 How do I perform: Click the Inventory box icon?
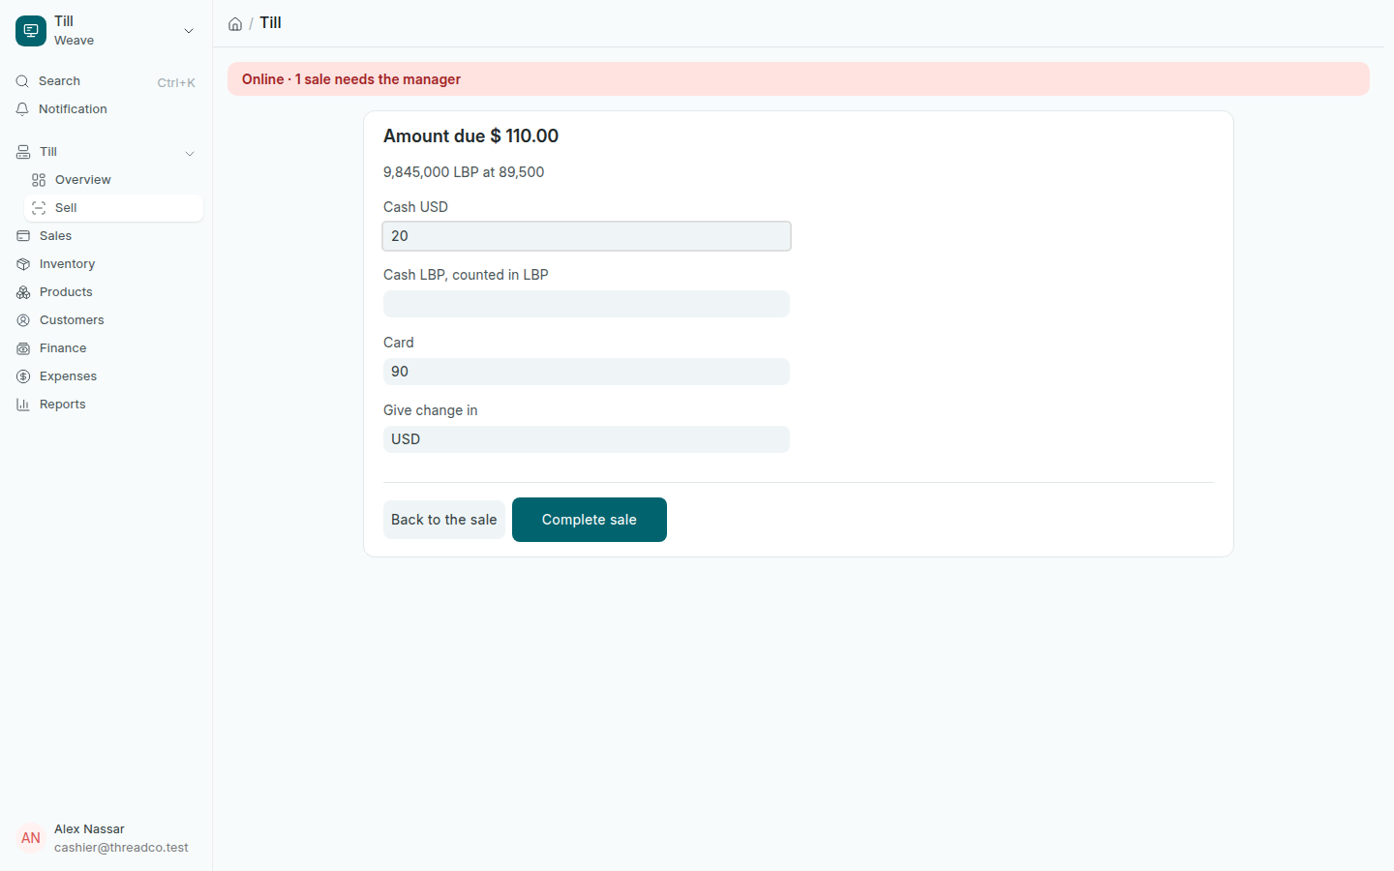pos(23,264)
